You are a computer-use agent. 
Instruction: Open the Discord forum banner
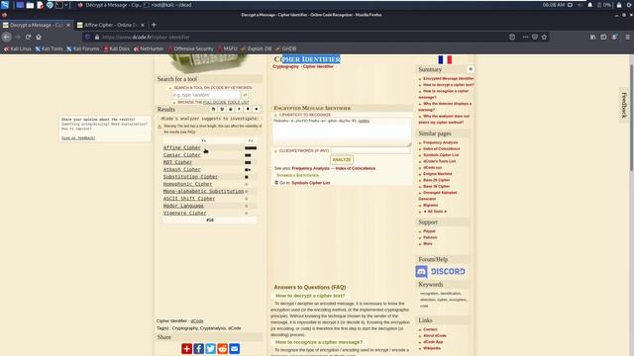tap(440, 272)
